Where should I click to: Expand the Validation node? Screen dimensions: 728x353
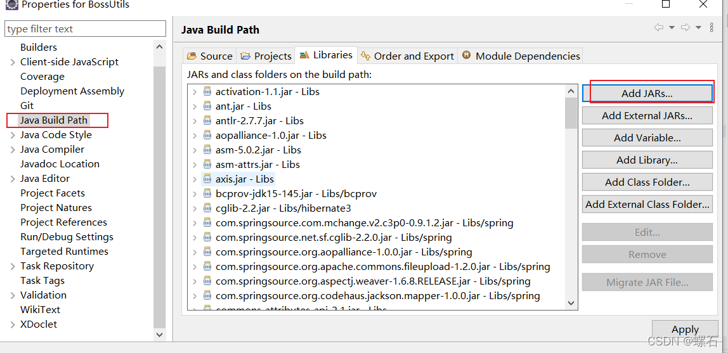[x=13, y=295]
